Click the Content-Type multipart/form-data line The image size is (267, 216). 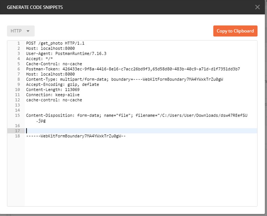[x=124, y=79]
